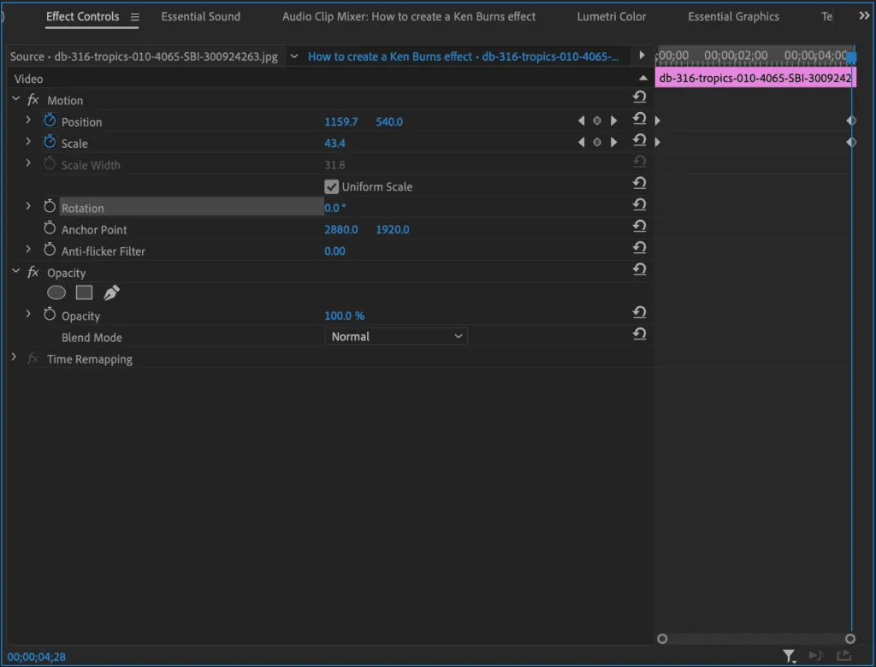Select the free draw bezier pen mask tool

tap(111, 293)
